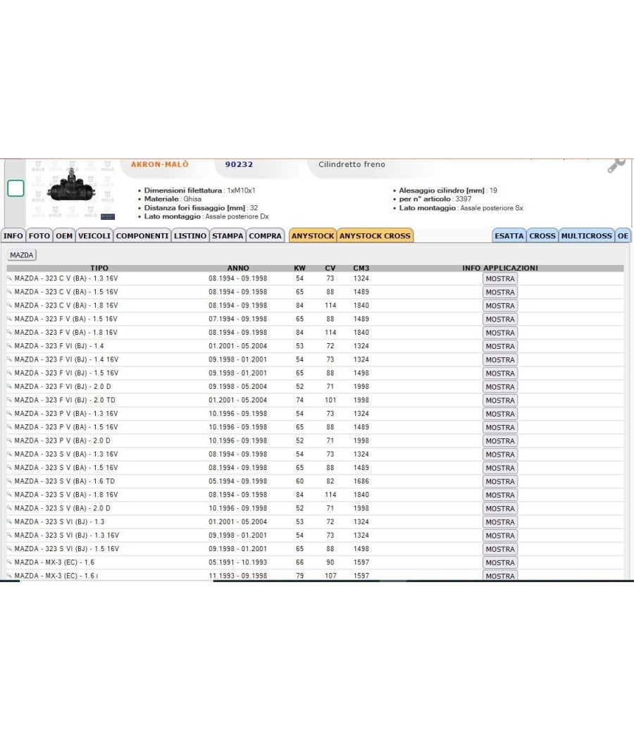The width and height of the screenshot is (634, 740).
Task: Select the ANYSTOCK tab
Action: pyautogui.click(x=312, y=236)
